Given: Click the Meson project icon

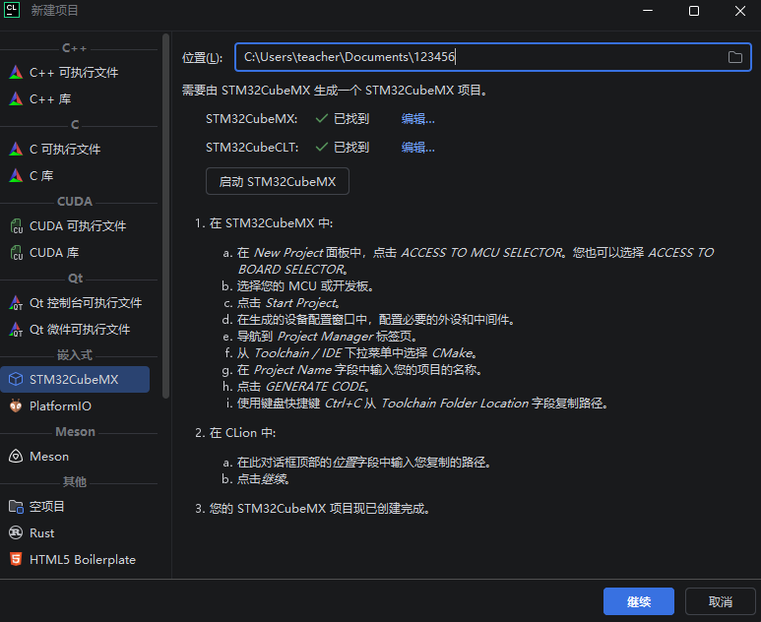Looking at the screenshot, I should coord(16,456).
